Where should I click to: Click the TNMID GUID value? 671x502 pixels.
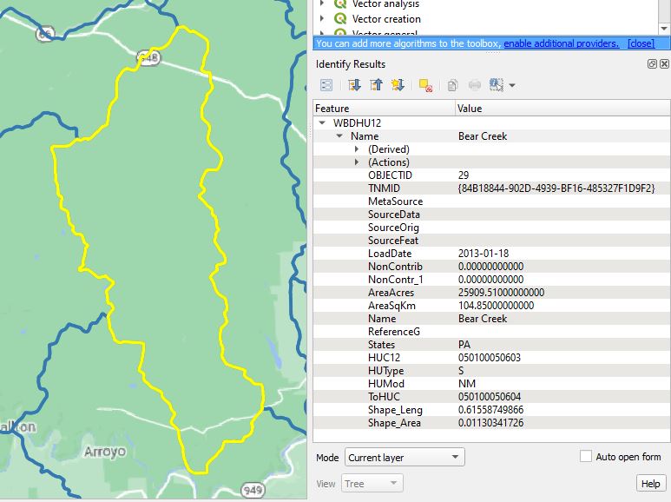pos(556,188)
